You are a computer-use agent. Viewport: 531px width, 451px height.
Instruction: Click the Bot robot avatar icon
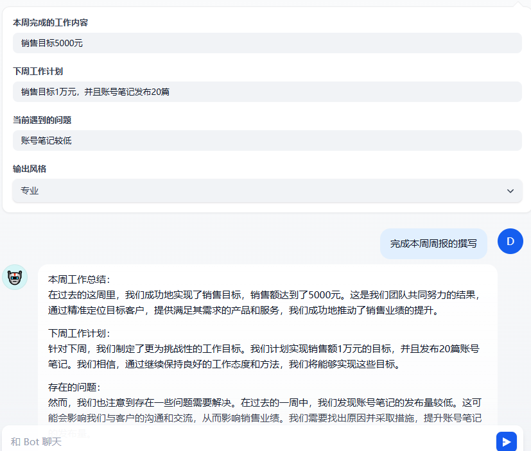point(15,277)
